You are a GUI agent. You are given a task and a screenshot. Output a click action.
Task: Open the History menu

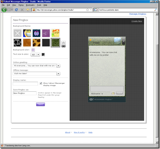point(21,5)
